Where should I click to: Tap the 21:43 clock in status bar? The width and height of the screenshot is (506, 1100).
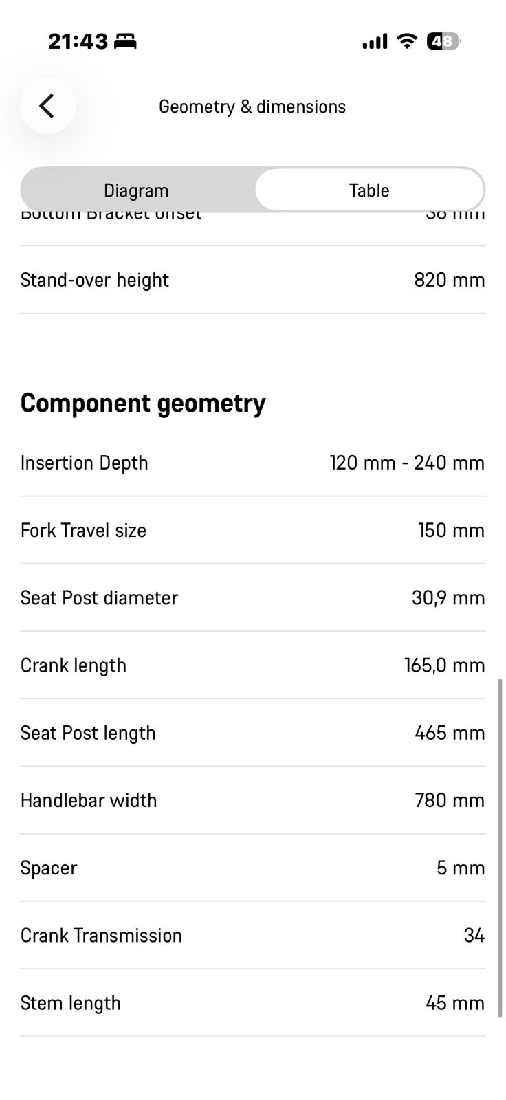(x=78, y=42)
